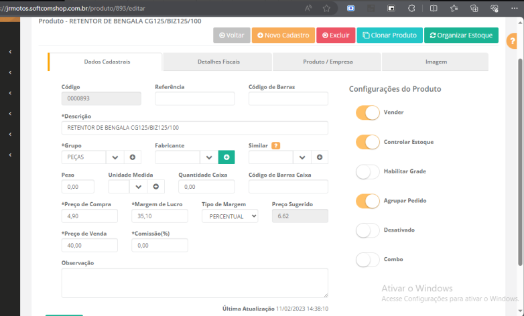This screenshot has height=316, width=524.
Task: Switch to the Detalhes Fiscais tab
Action: [x=218, y=62]
